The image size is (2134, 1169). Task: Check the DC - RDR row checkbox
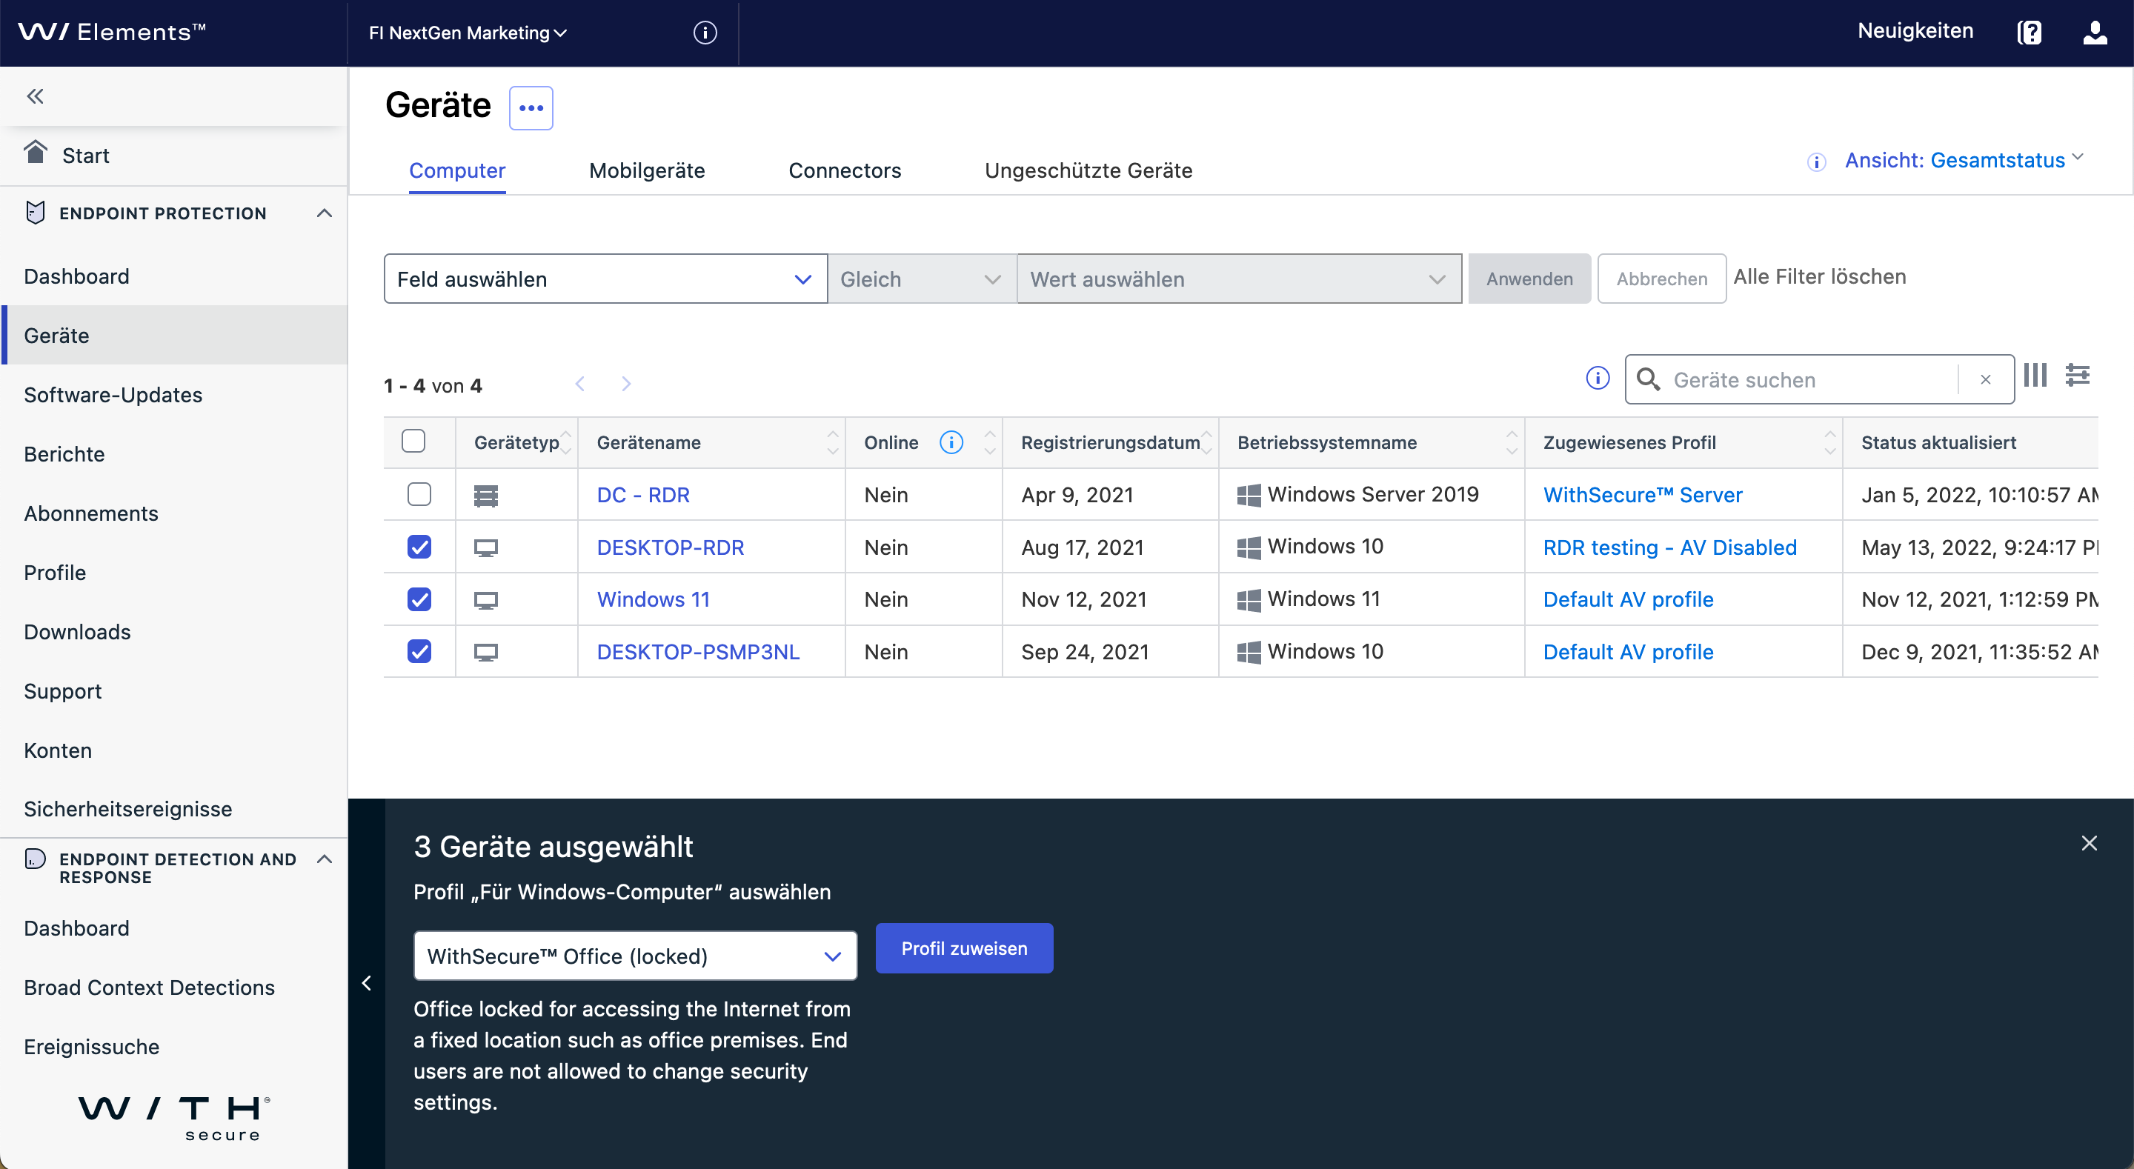[x=419, y=495]
